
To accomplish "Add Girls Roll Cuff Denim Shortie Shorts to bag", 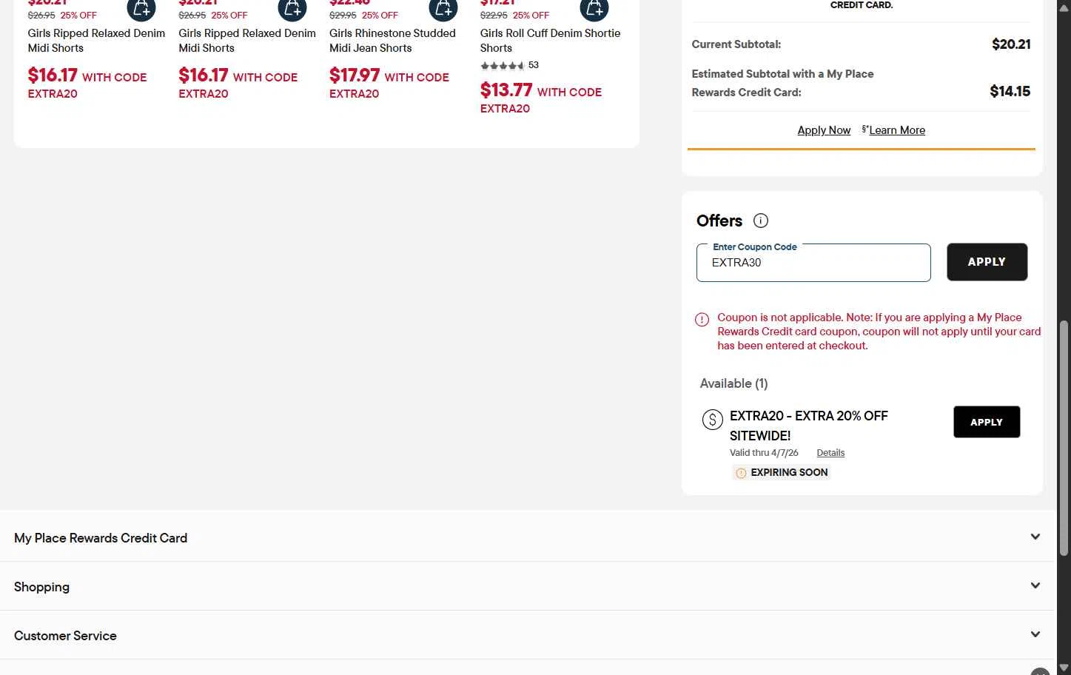I will coord(594,9).
